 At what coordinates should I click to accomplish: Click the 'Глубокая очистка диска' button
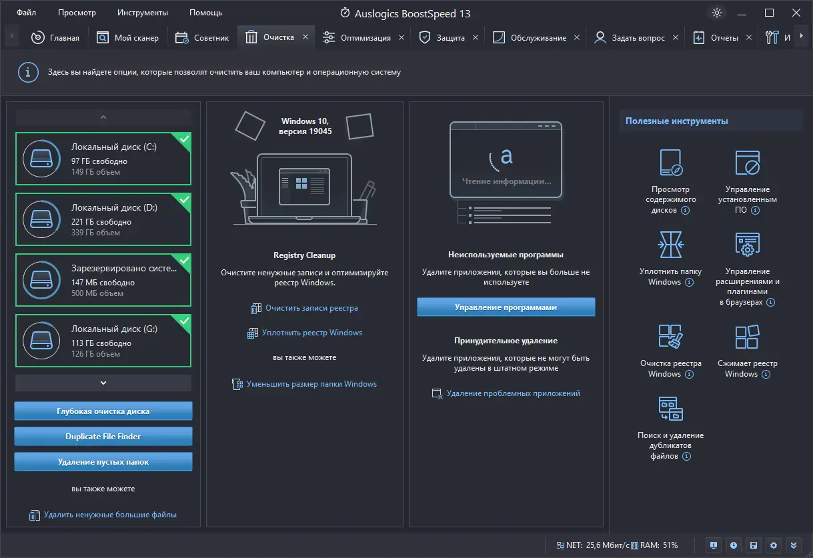(x=103, y=411)
